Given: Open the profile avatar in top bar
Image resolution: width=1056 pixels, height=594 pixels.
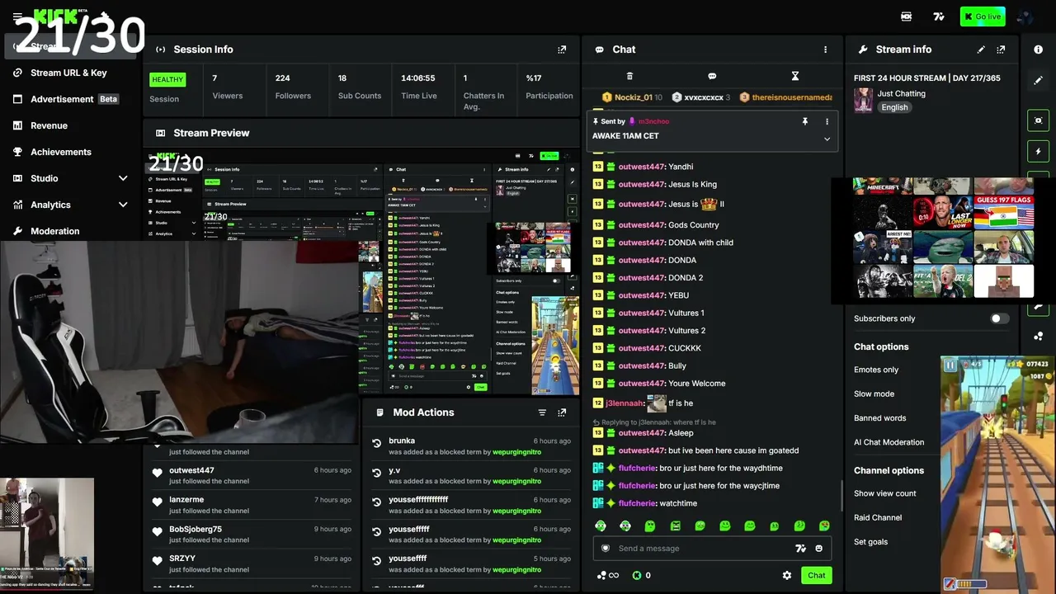Looking at the screenshot, I should [x=1025, y=16].
